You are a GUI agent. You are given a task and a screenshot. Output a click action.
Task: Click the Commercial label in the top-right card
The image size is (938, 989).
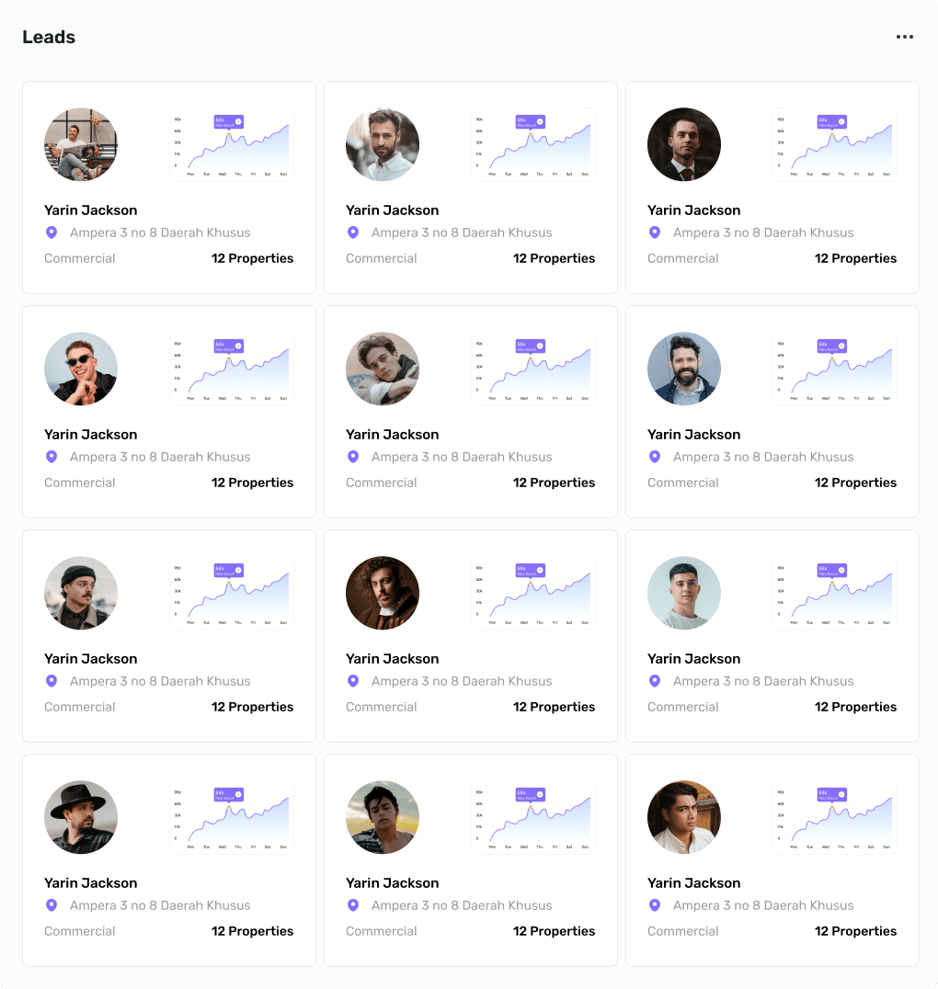pos(683,258)
